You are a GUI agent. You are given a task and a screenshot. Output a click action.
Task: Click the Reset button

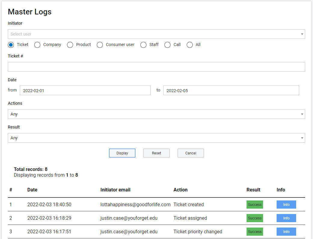coord(156,153)
